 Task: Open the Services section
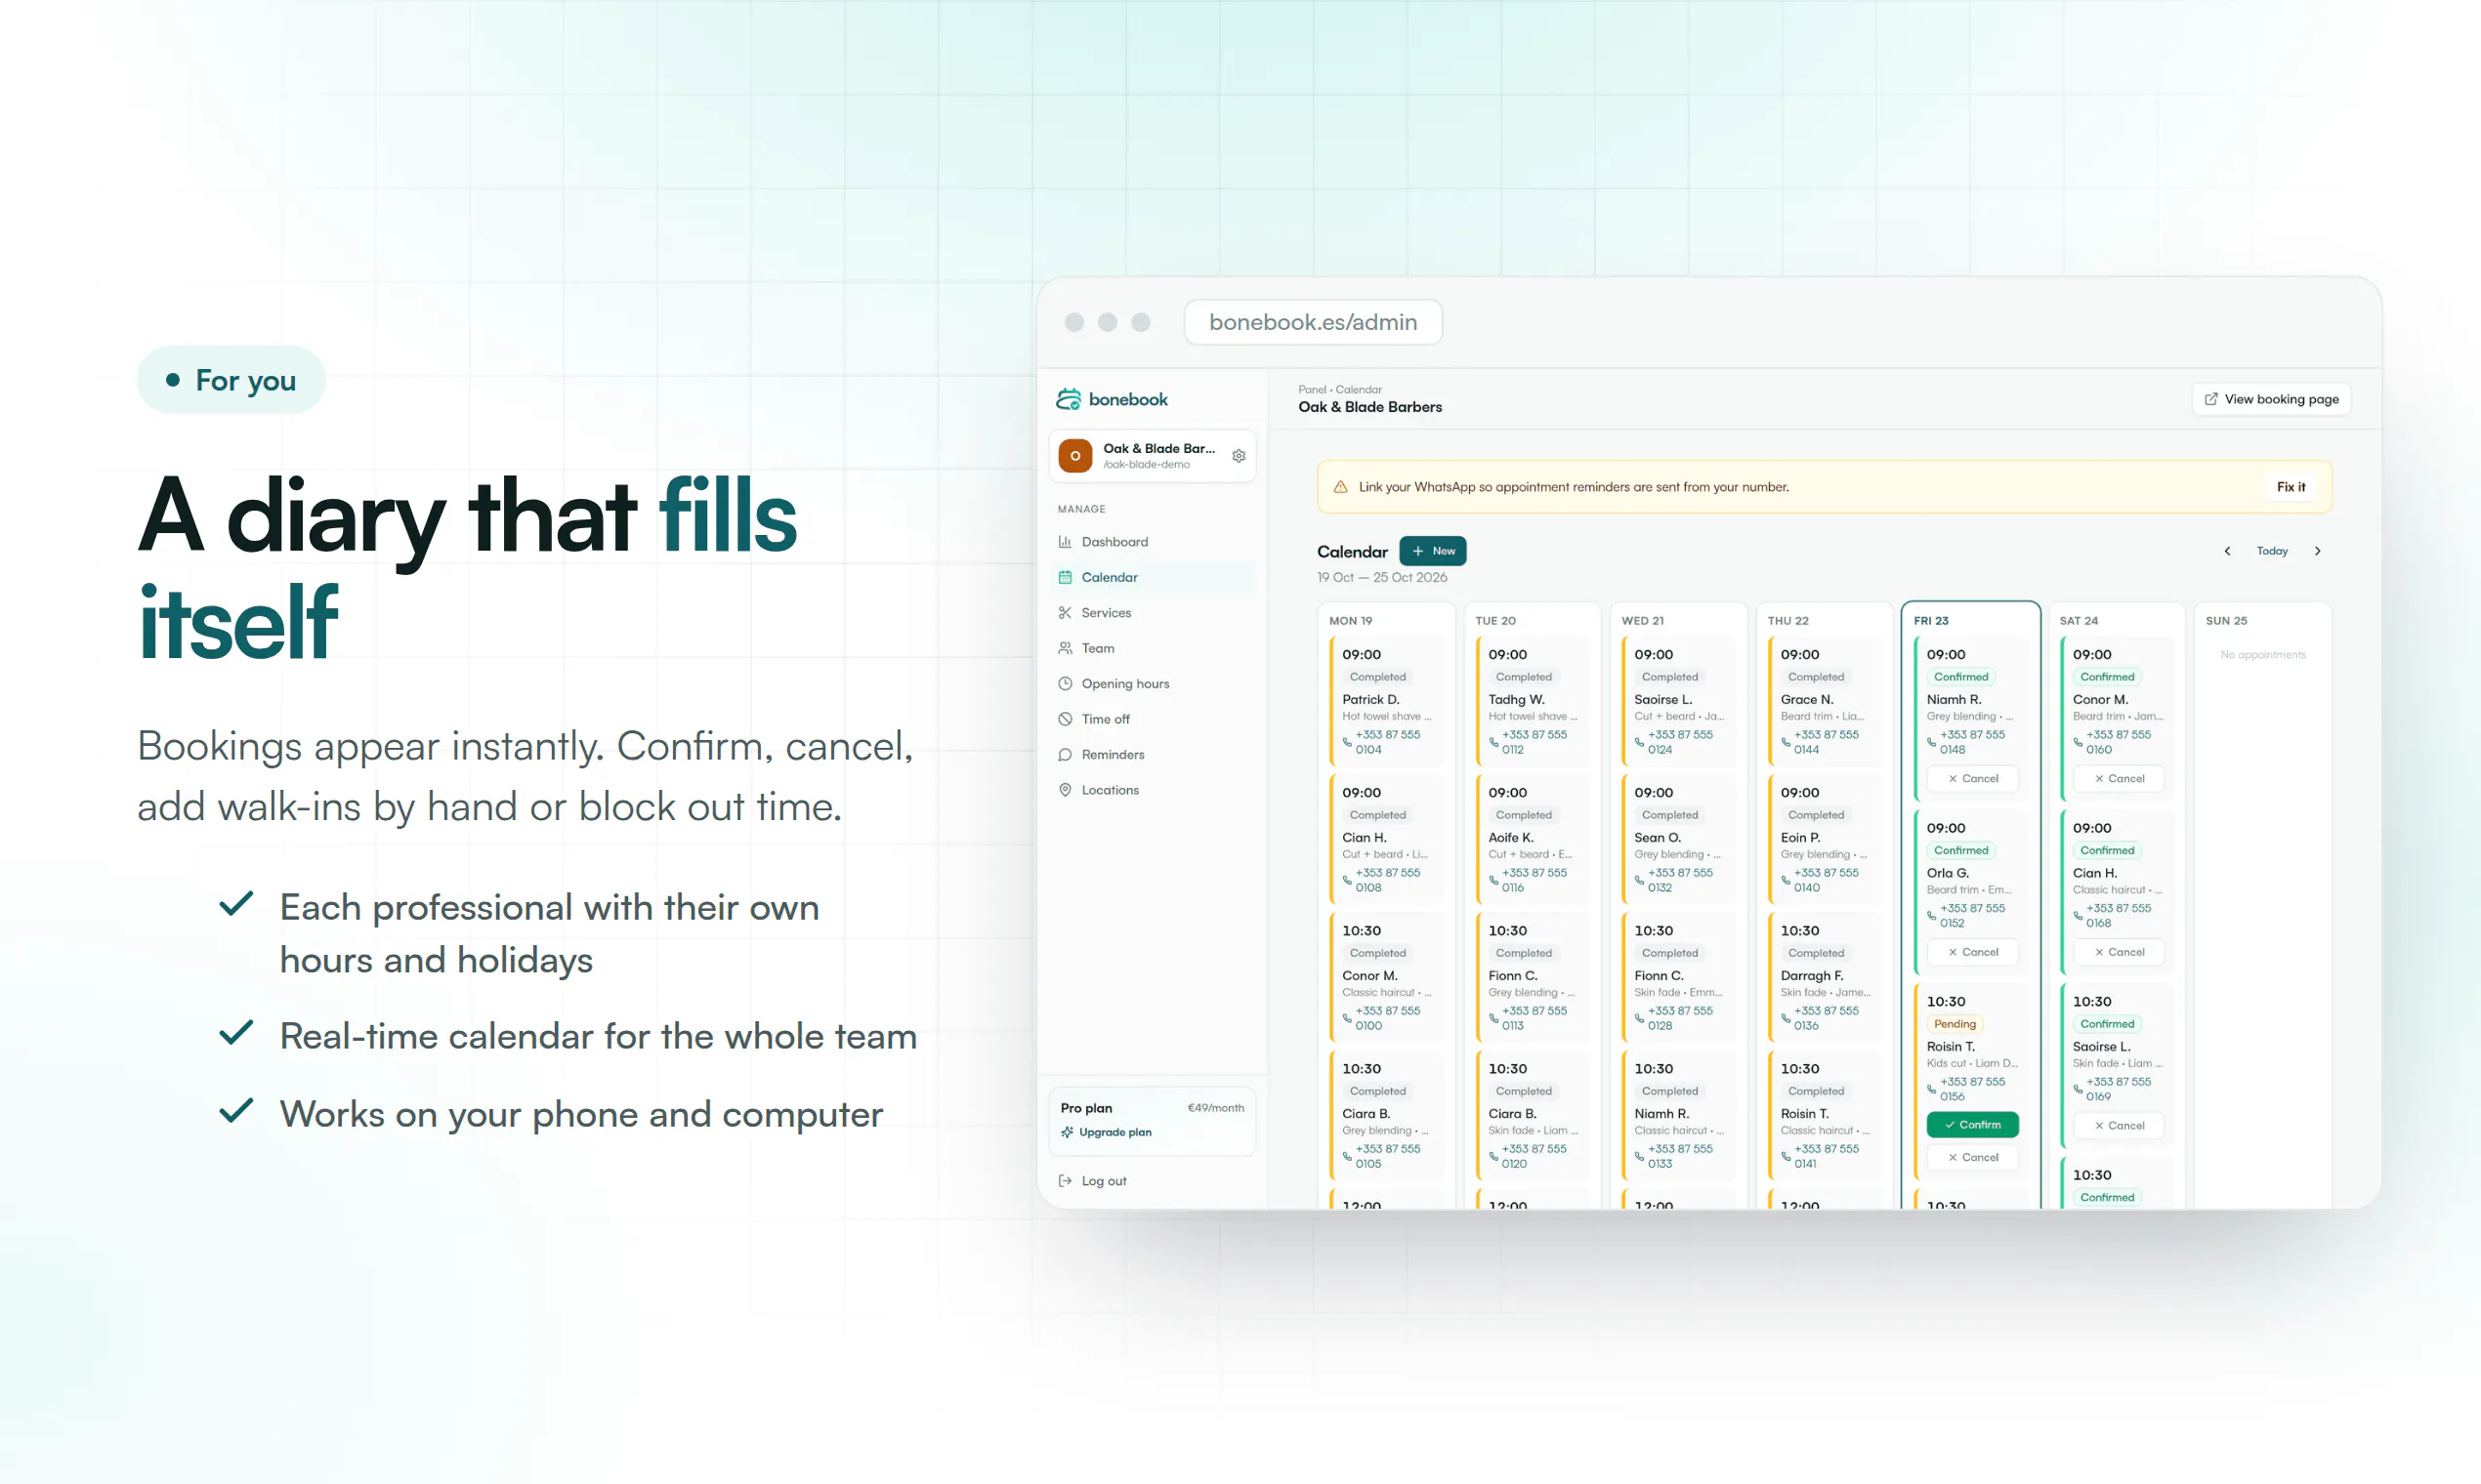1154,613
